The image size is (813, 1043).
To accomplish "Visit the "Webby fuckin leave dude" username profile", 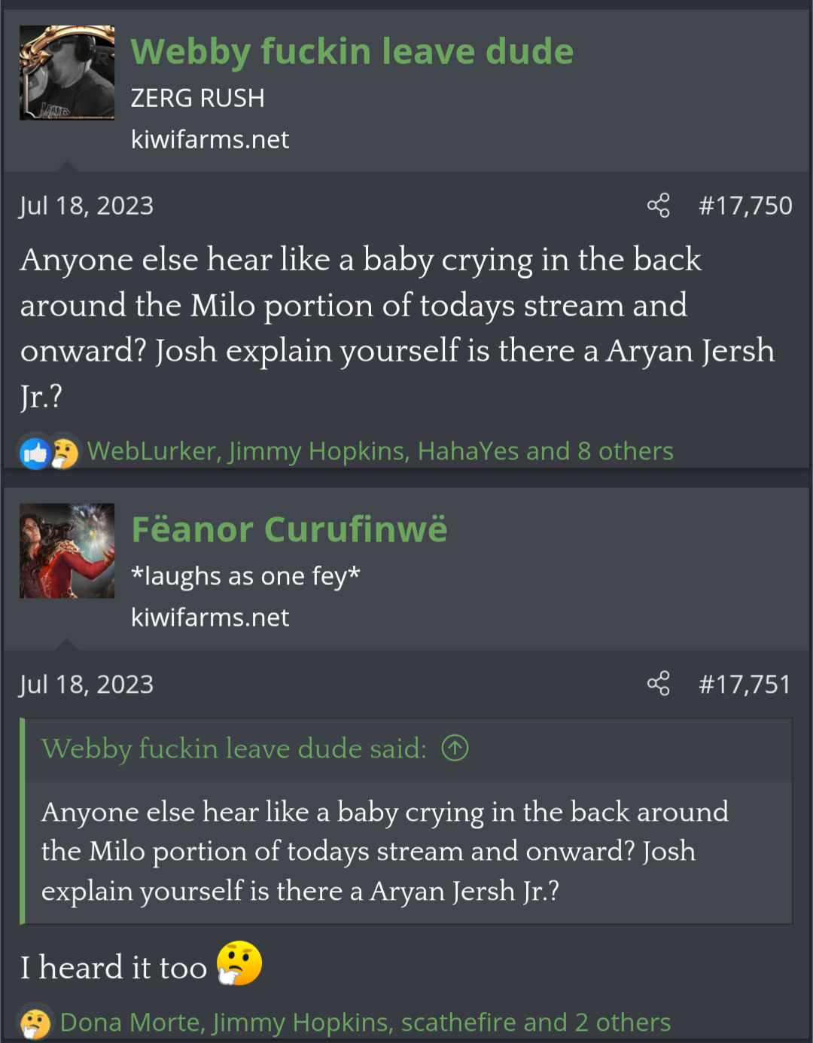I will point(352,52).
